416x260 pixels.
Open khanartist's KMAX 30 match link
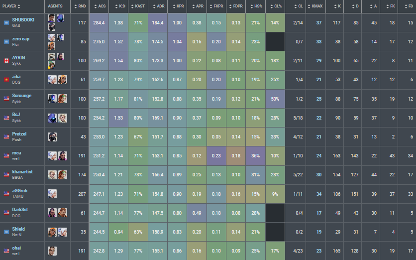(318, 175)
